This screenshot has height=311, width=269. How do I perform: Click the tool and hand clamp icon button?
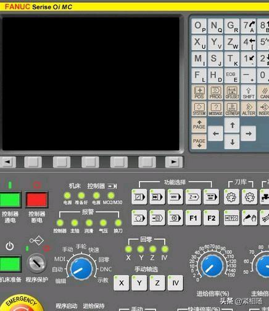coord(249,218)
